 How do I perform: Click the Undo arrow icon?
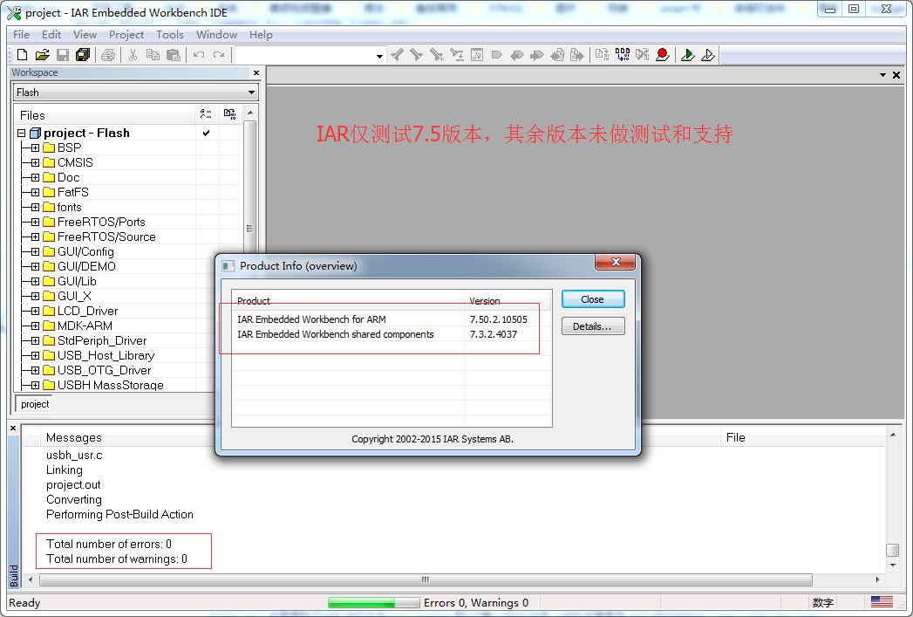pos(199,55)
